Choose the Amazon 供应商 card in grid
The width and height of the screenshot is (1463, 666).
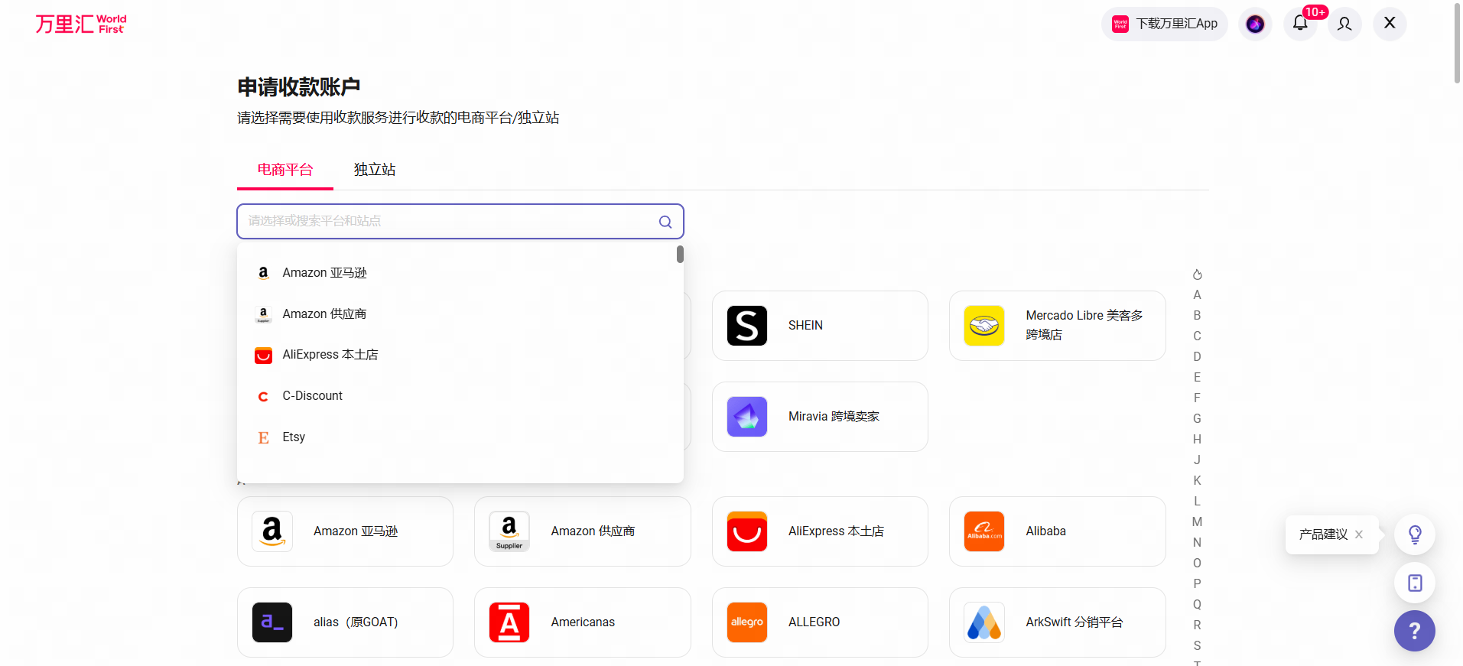[583, 531]
